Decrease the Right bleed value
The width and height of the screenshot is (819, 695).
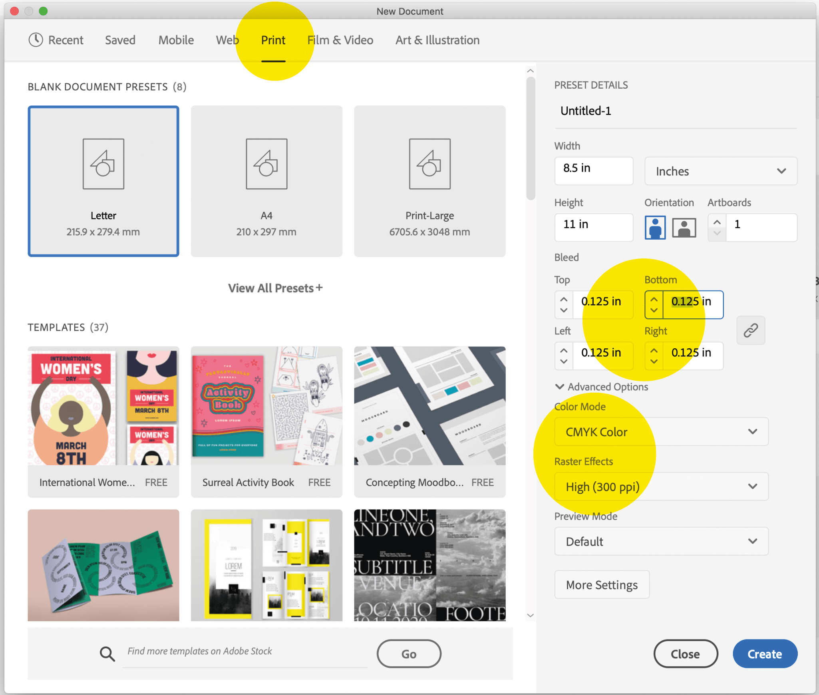click(x=654, y=361)
